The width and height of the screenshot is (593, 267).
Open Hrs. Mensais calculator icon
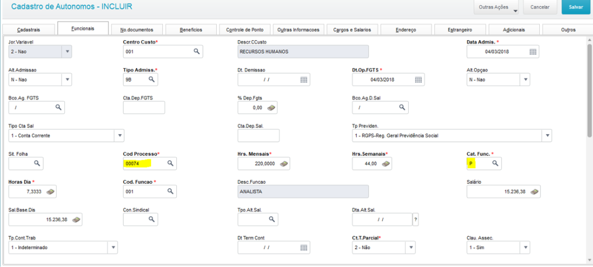point(284,163)
